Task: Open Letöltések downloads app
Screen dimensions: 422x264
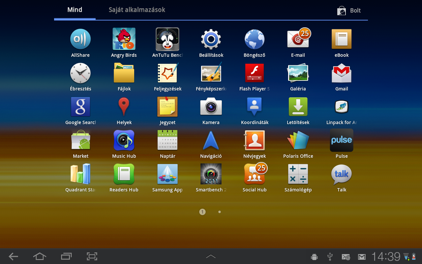Action: (298, 107)
